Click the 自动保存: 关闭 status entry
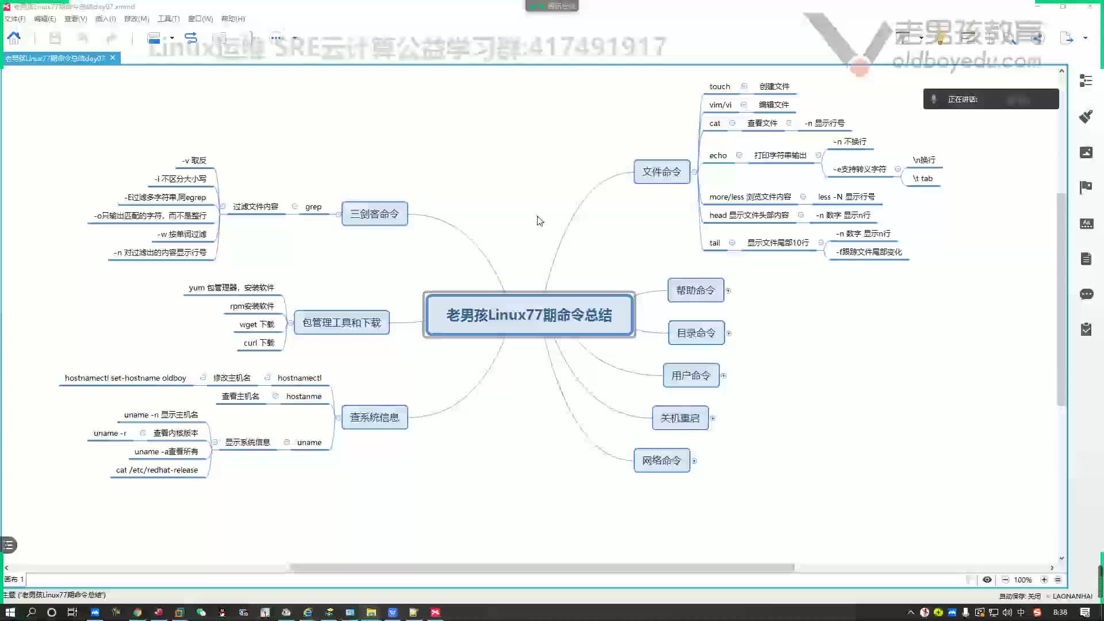The height and width of the screenshot is (621, 1104). point(1019,596)
